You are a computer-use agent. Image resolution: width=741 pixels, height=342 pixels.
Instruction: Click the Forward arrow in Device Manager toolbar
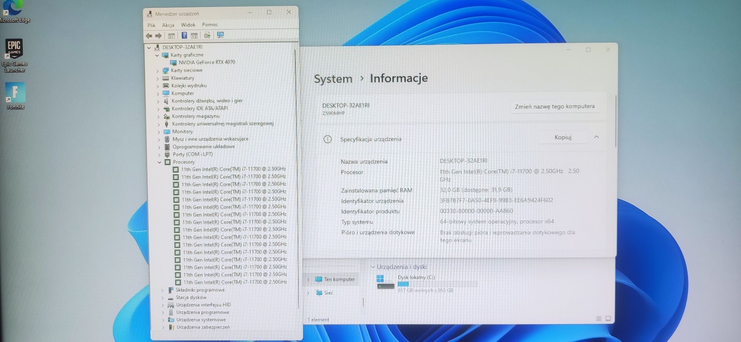159,36
